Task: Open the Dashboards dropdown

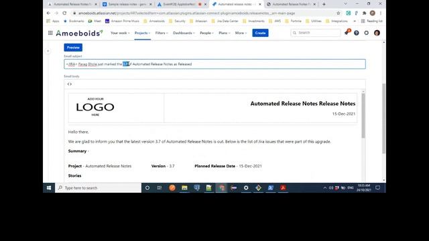Action: [x=184, y=33]
